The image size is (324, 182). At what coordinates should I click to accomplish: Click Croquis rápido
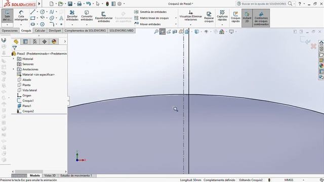(235, 17)
